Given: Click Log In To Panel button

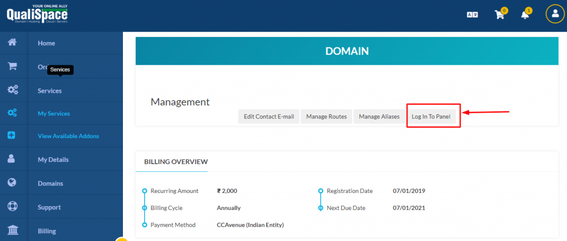Looking at the screenshot, I should (431, 117).
